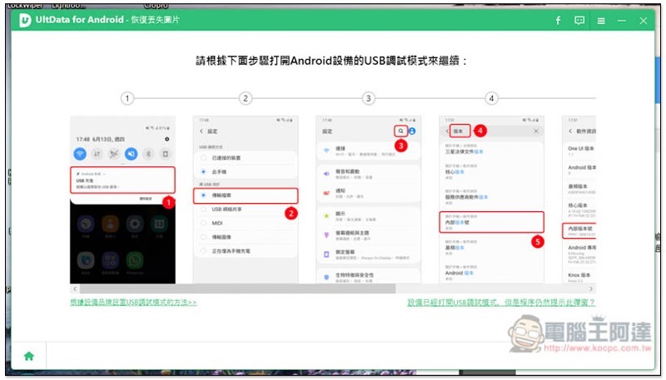Click the Wi-Fi quick toggle in step 1
This screenshot has height=380, width=666.
pos(81,154)
